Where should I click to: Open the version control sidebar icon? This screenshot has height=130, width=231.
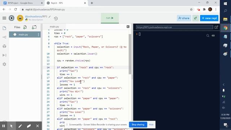point(4,37)
